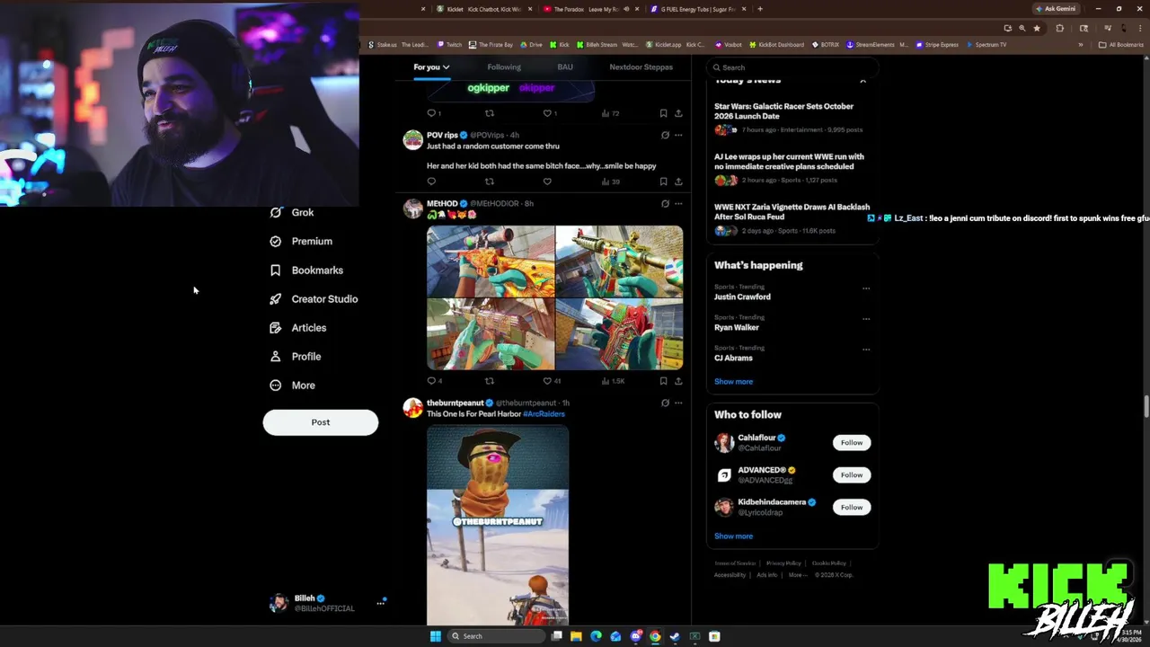The height and width of the screenshot is (647, 1150).
Task: Open top-left orange gun skin image
Action: tap(491, 261)
